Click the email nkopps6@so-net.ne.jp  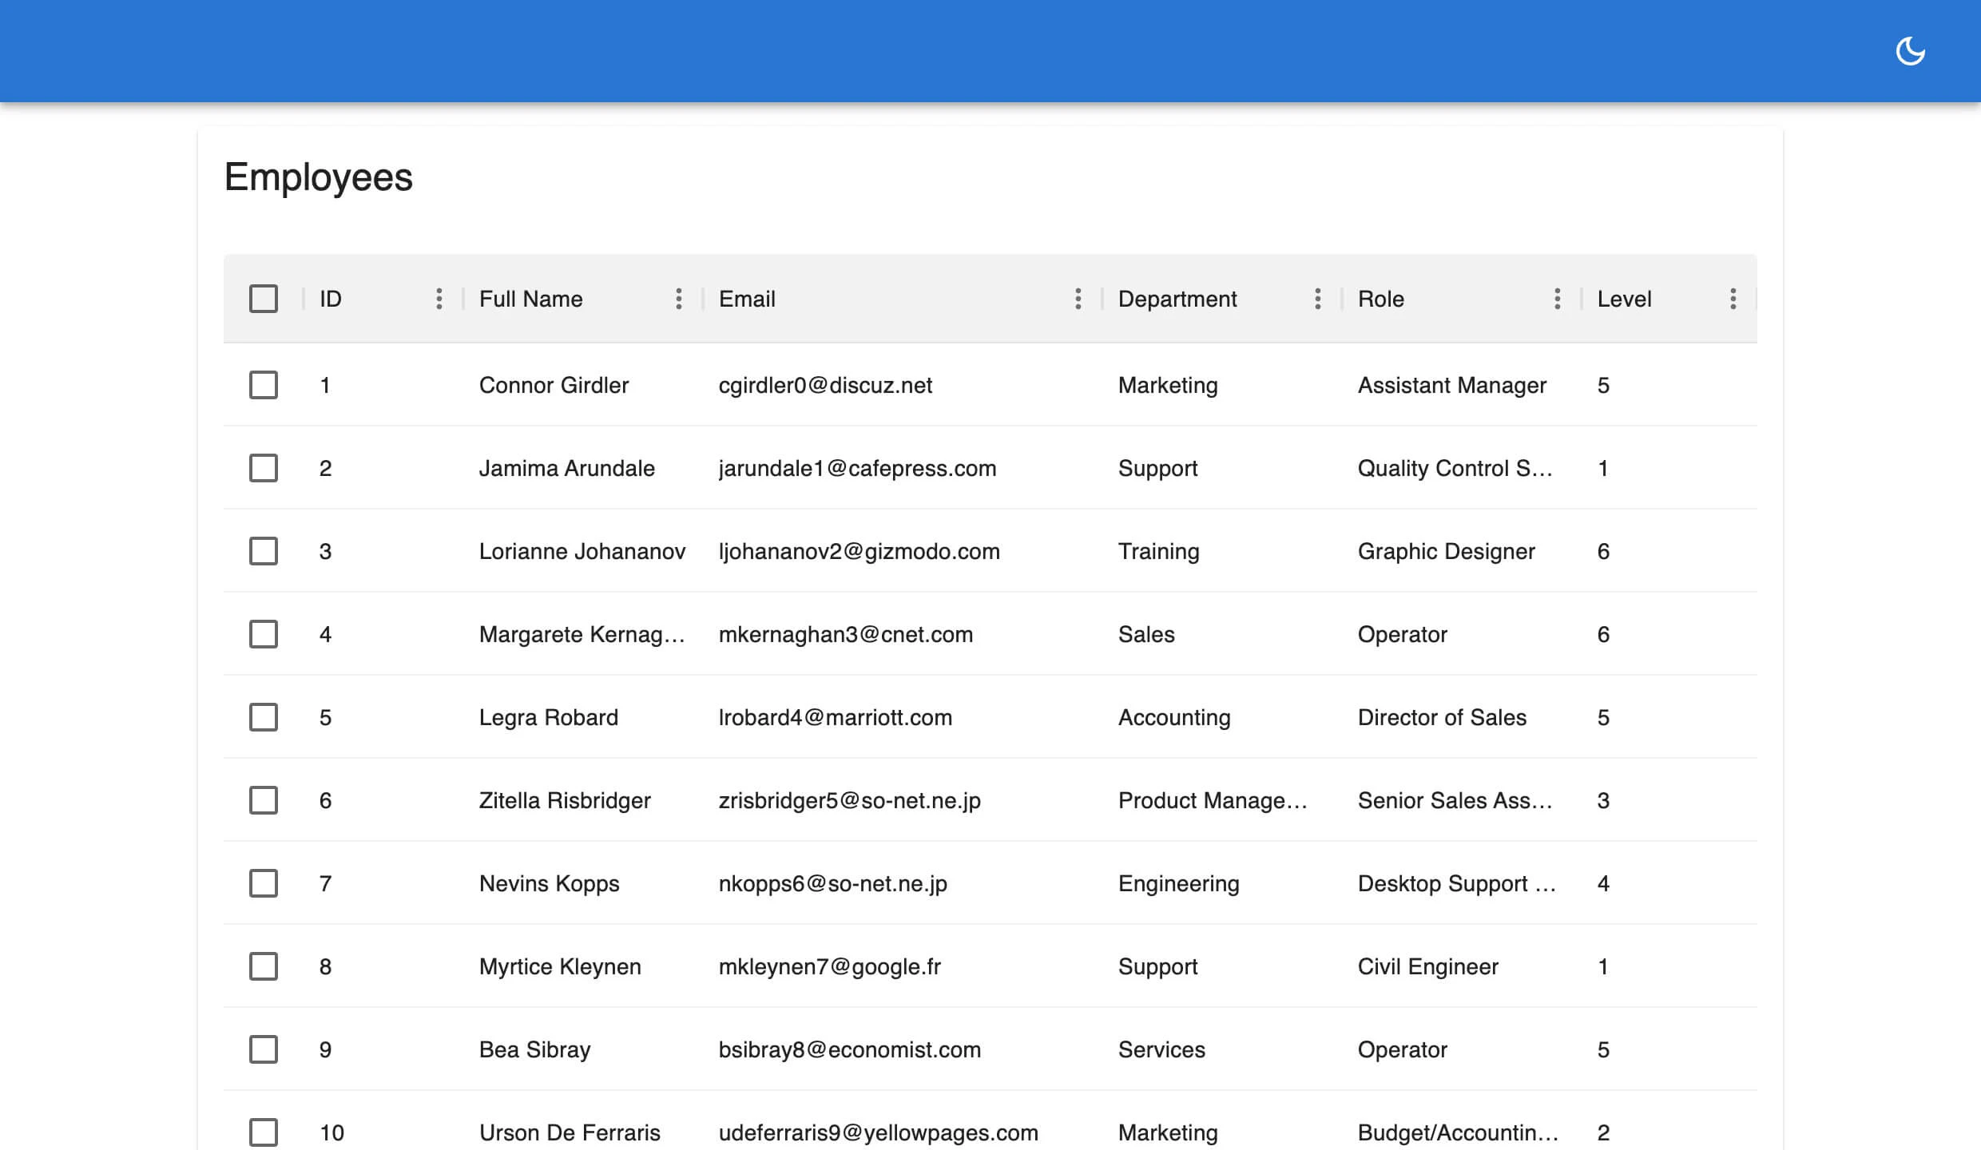pyautogui.click(x=832, y=883)
